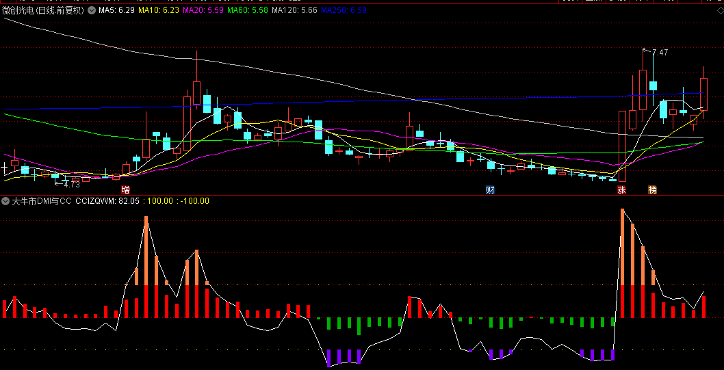Click the 榜 event marker icon
Screen dimensions: 724x370
click(x=652, y=189)
